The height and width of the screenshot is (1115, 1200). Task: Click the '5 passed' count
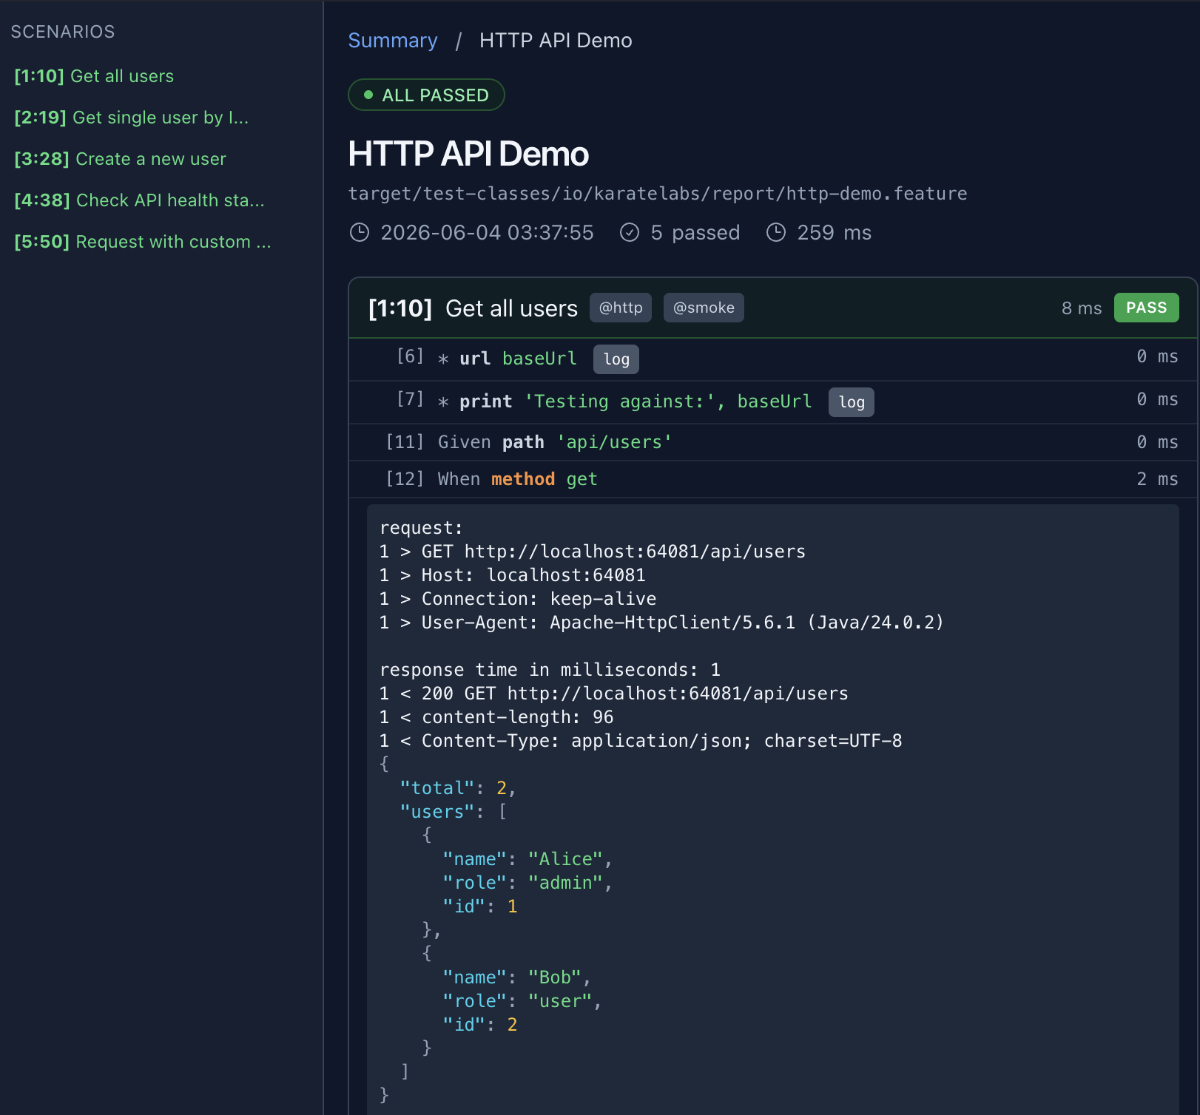[x=695, y=233]
